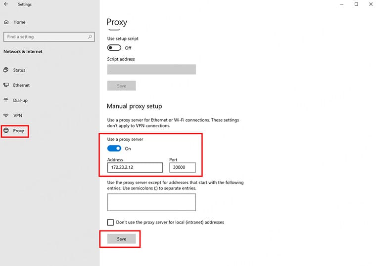Image resolution: width=376 pixels, height=266 pixels.
Task: Click the Save button below the checkbox
Action: (x=121, y=239)
